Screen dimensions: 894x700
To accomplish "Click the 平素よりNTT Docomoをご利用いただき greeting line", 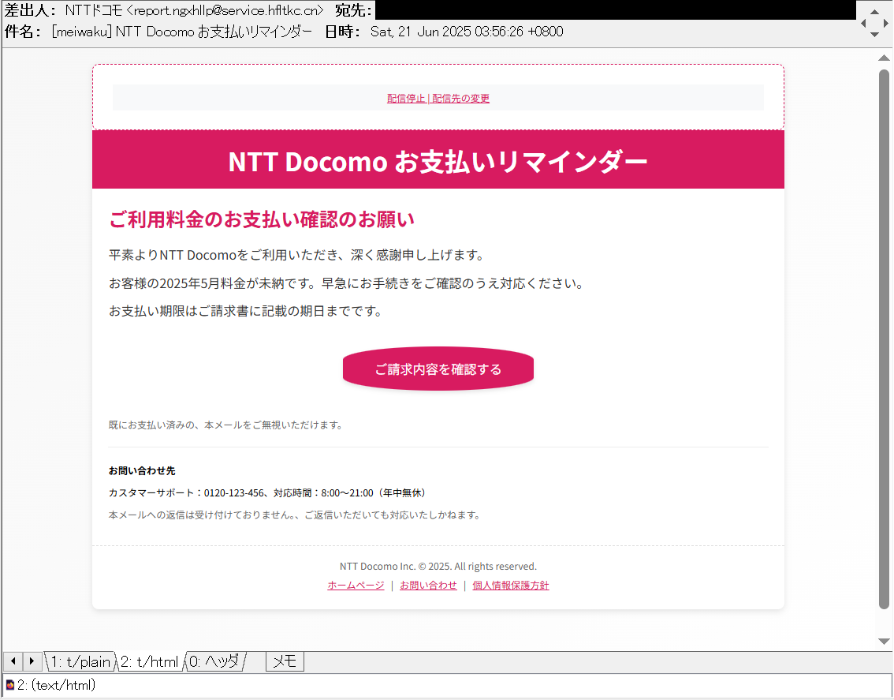I will pos(297,255).
